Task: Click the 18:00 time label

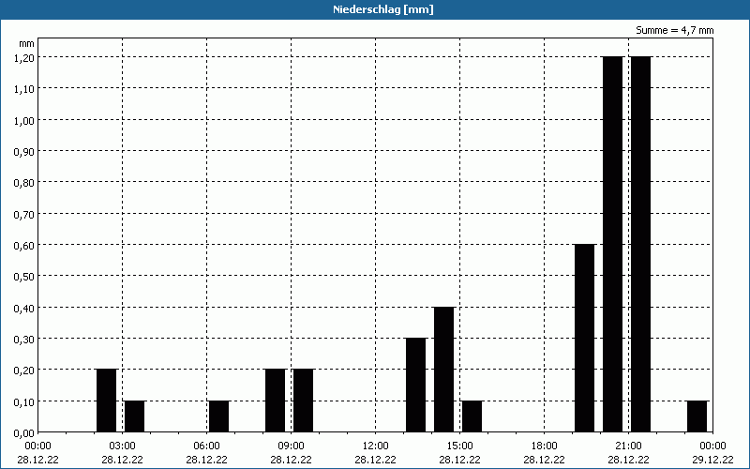Action: [545, 446]
